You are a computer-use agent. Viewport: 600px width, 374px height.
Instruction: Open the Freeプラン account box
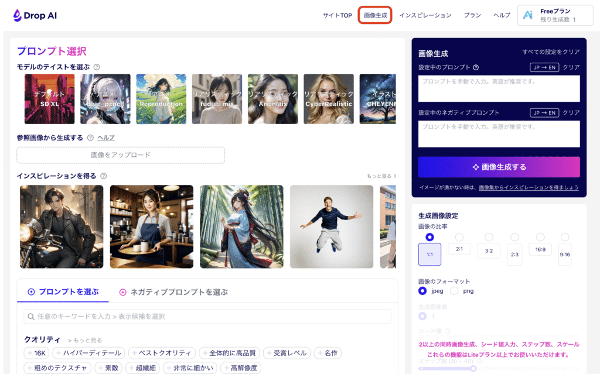[555, 15]
